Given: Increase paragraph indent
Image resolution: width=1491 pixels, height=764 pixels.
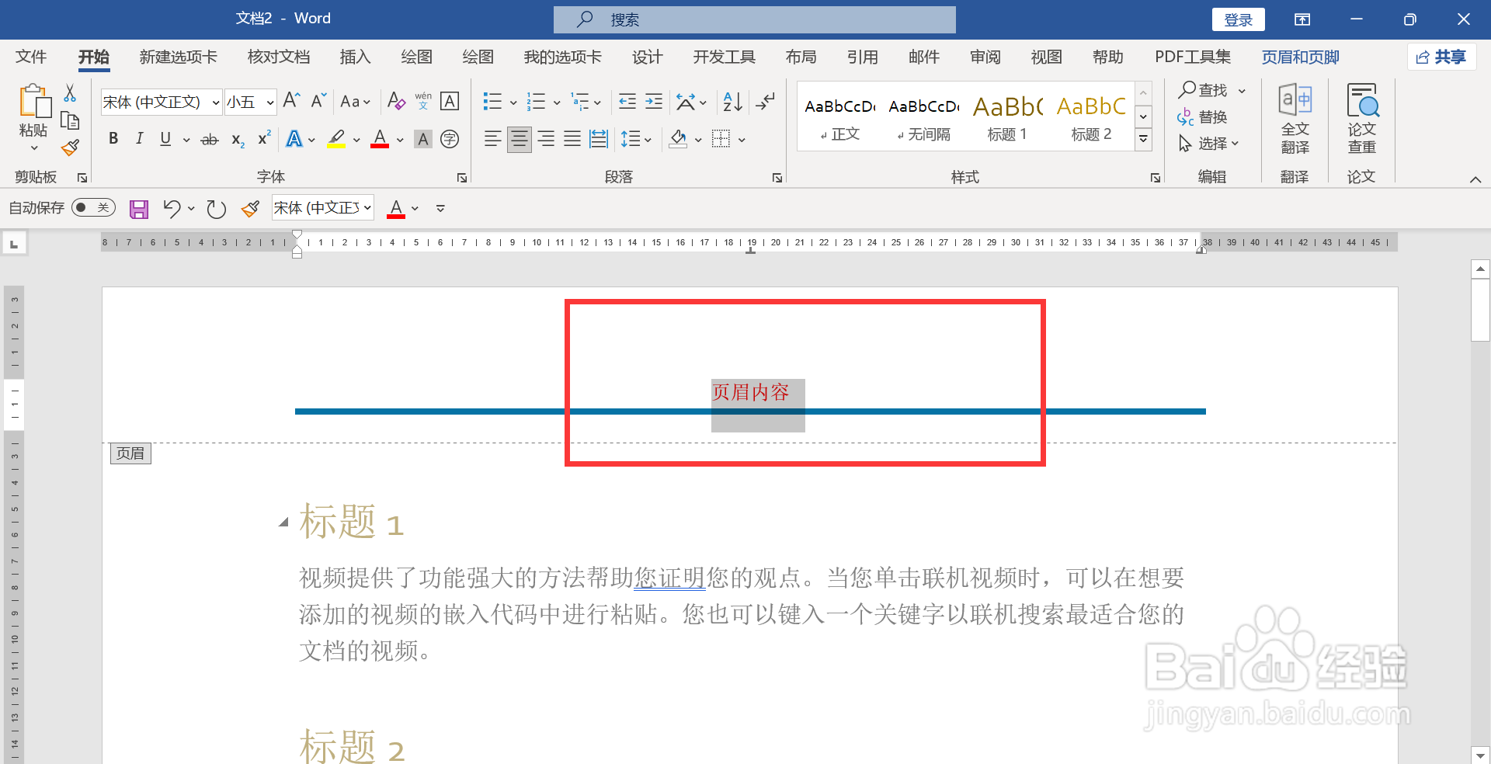Looking at the screenshot, I should [654, 102].
